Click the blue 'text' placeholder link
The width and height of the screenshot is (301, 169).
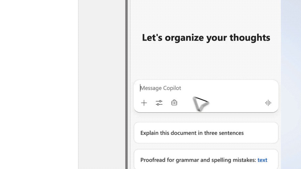(x=262, y=160)
